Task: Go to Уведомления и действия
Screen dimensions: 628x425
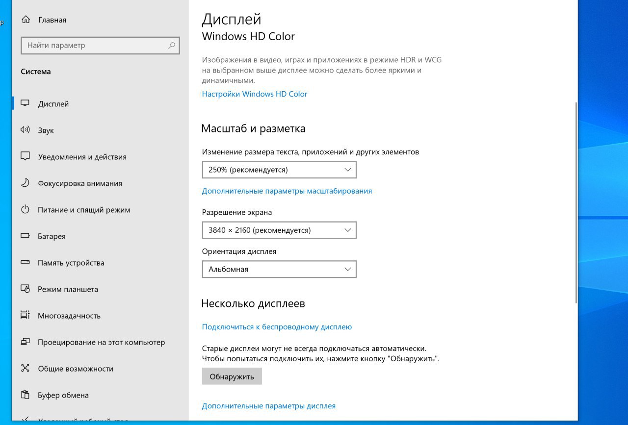Action: point(100,156)
